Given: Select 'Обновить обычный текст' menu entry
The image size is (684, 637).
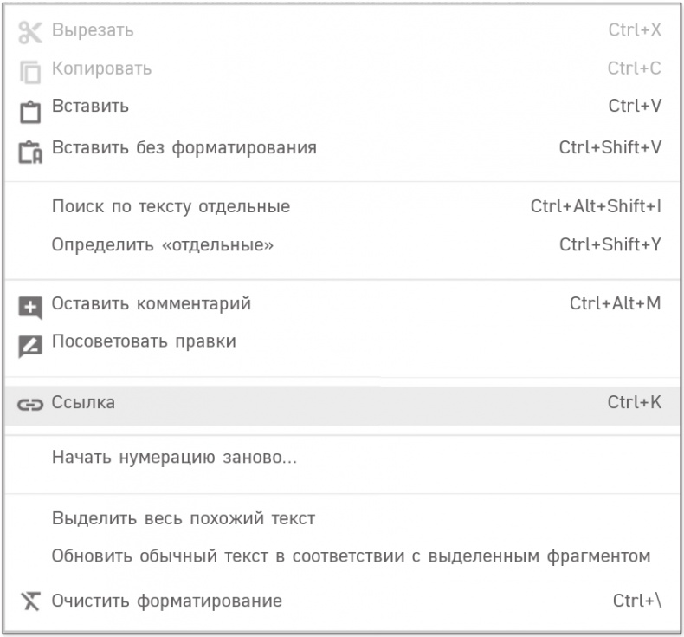Looking at the screenshot, I should click(351, 556).
